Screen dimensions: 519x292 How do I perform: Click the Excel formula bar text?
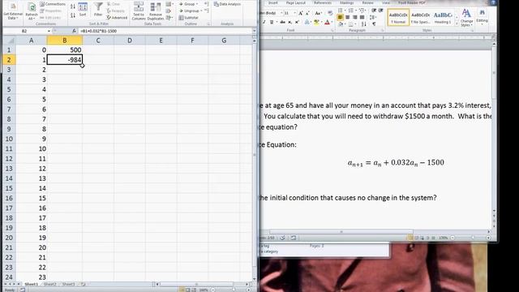pyautogui.click(x=99, y=31)
